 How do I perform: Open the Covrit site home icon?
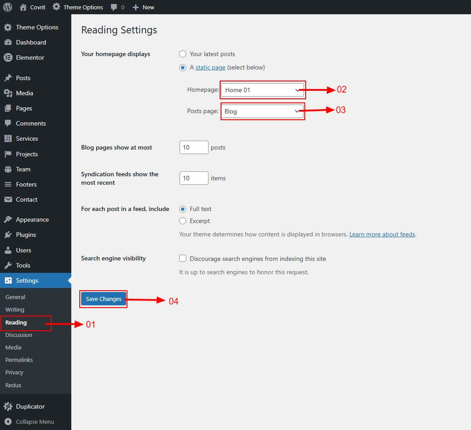coord(24,7)
